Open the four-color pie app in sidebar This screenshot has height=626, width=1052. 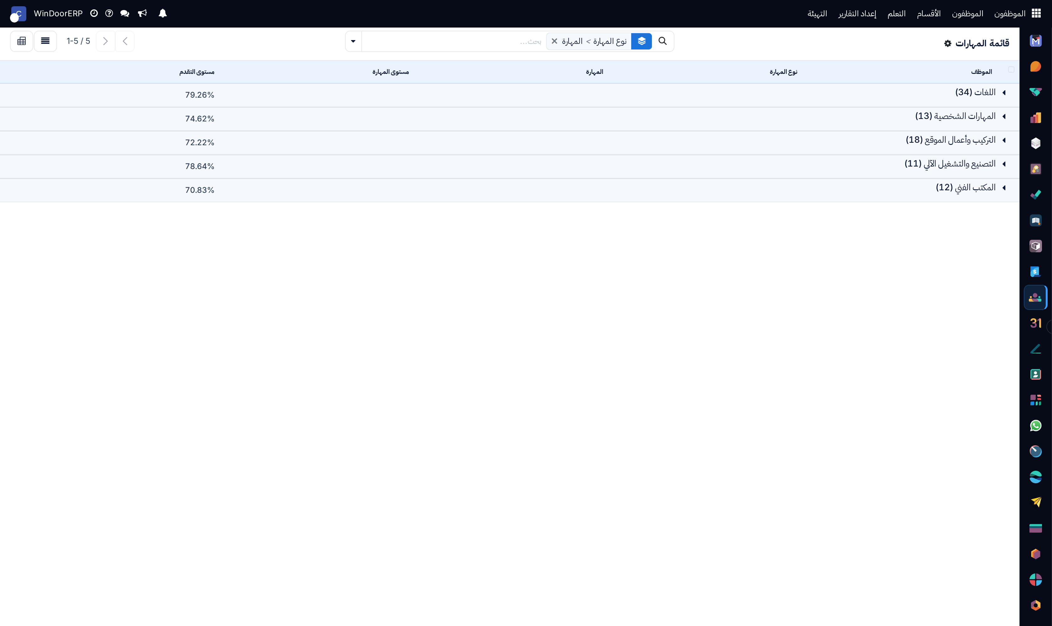coord(1035,580)
